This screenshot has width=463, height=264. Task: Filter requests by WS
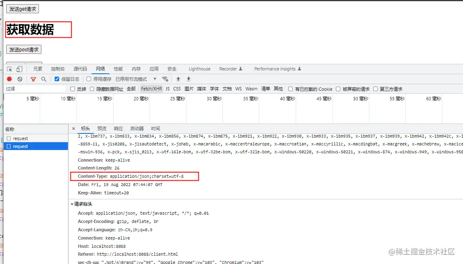point(239,89)
